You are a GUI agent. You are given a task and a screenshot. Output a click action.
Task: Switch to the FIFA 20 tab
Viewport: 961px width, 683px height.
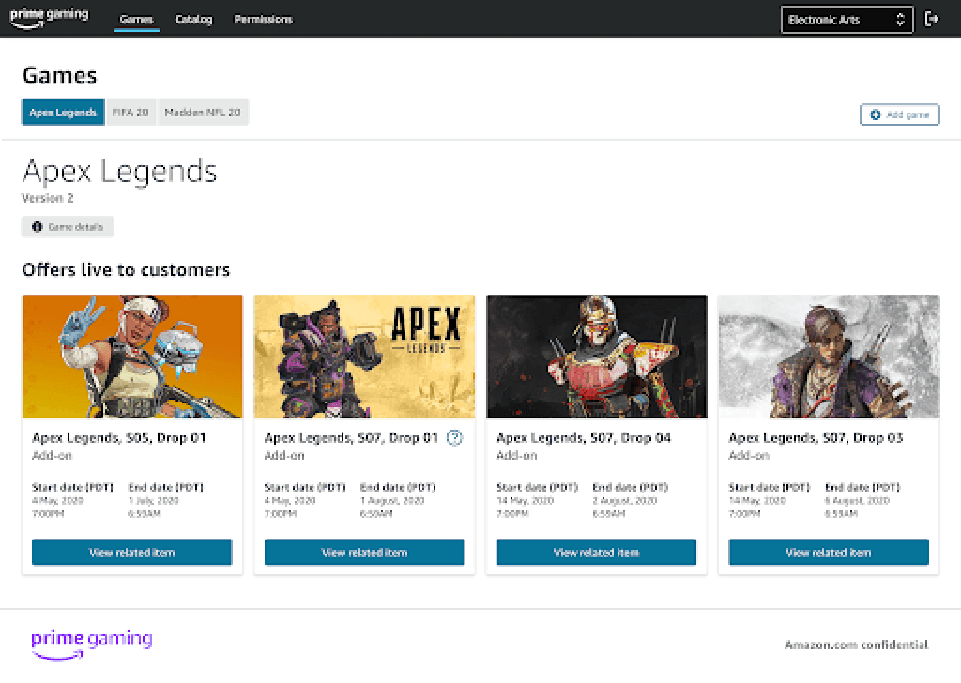pyautogui.click(x=130, y=112)
